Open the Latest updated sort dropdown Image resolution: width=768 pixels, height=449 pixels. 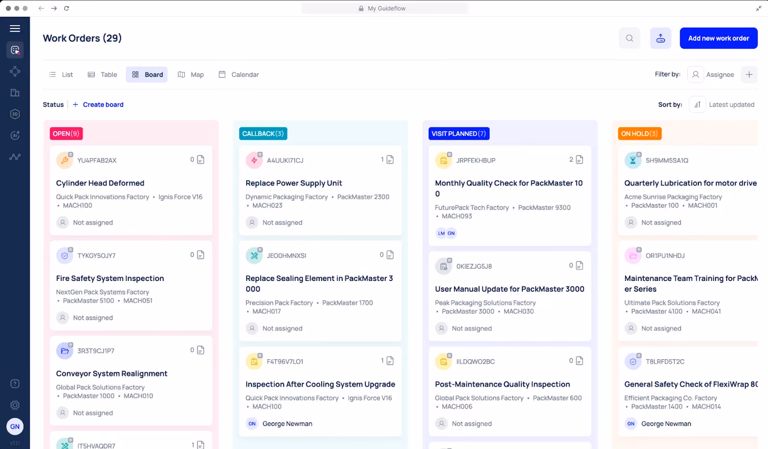click(732, 105)
